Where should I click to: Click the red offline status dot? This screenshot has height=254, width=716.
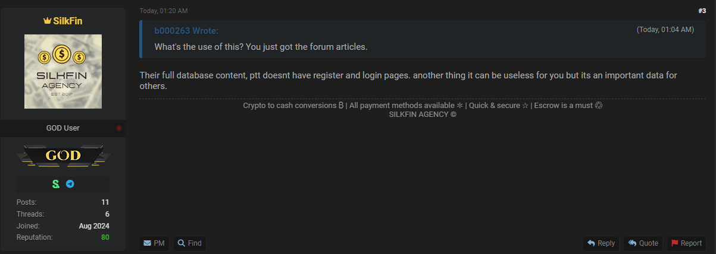[x=119, y=128]
